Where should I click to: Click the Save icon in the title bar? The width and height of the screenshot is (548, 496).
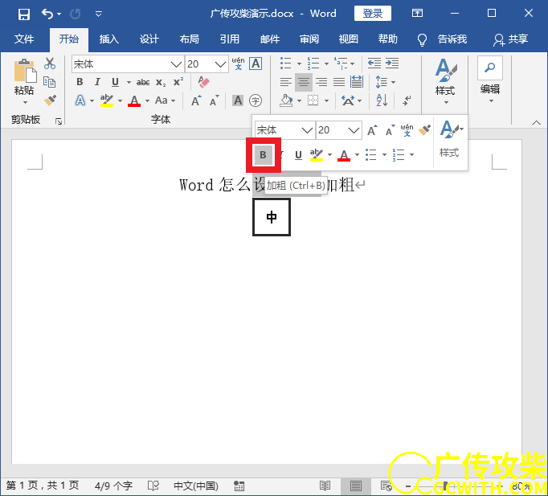(24, 14)
